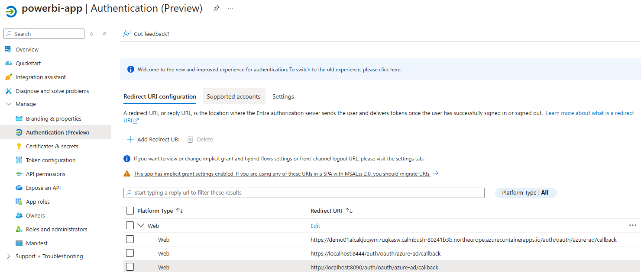Click the azurecontainerapps.io callback URI text

[x=463, y=240]
